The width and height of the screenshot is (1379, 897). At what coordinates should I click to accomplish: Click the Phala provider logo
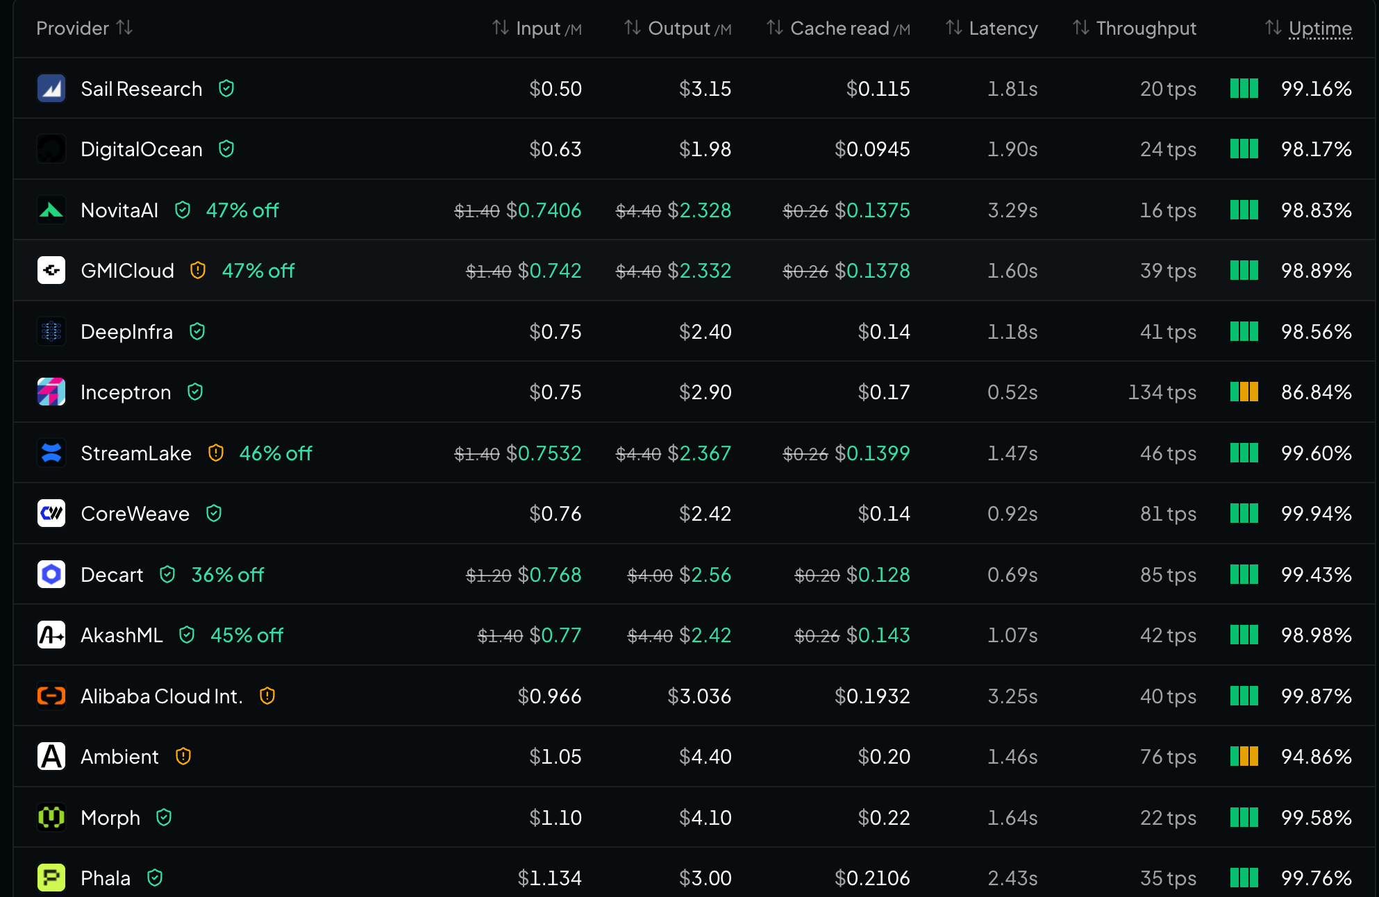[51, 878]
